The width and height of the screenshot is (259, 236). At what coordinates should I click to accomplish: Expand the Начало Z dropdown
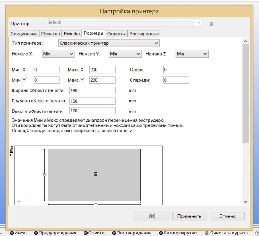192,54
